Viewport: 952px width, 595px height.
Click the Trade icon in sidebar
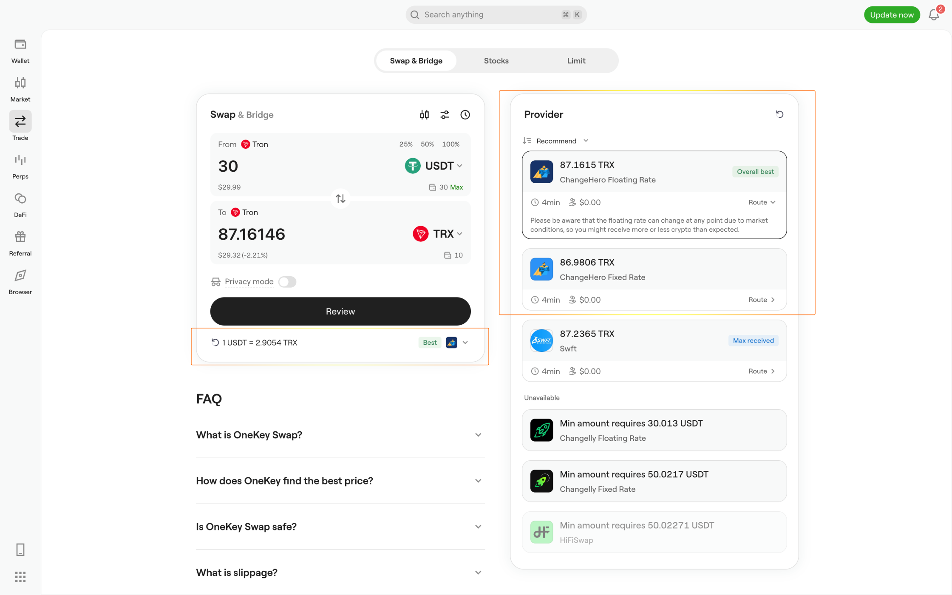(20, 122)
